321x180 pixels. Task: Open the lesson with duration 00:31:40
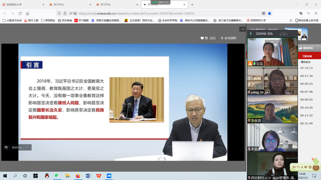(x=307, y=123)
